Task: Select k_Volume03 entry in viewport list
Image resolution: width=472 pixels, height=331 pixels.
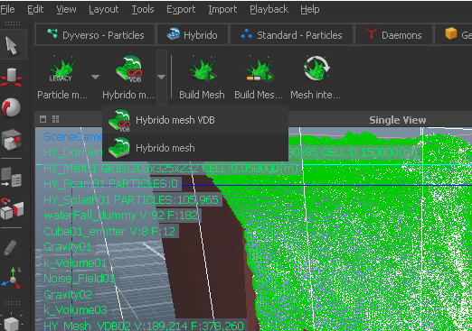Action: coord(75,310)
